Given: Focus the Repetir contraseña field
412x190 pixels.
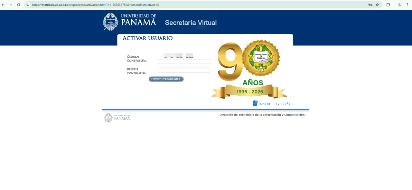Looking at the screenshot, I should coord(184,70).
